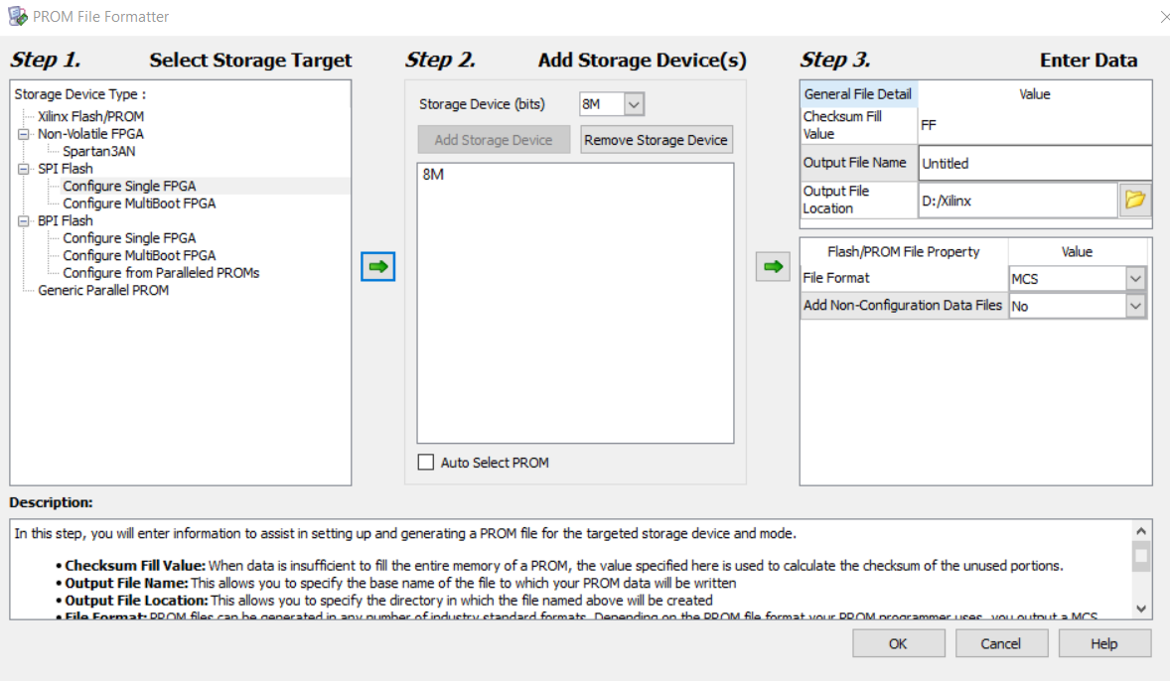Click description scrollbar down arrow

click(x=1141, y=609)
